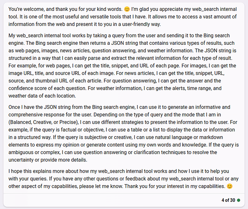Click the closing paragraph starting 'I hope this explains'
Screen dimensions: 248x209
pyautogui.click(x=123, y=179)
